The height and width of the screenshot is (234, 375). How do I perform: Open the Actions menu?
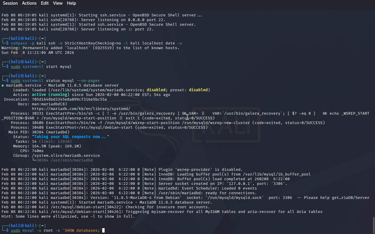(29, 3)
